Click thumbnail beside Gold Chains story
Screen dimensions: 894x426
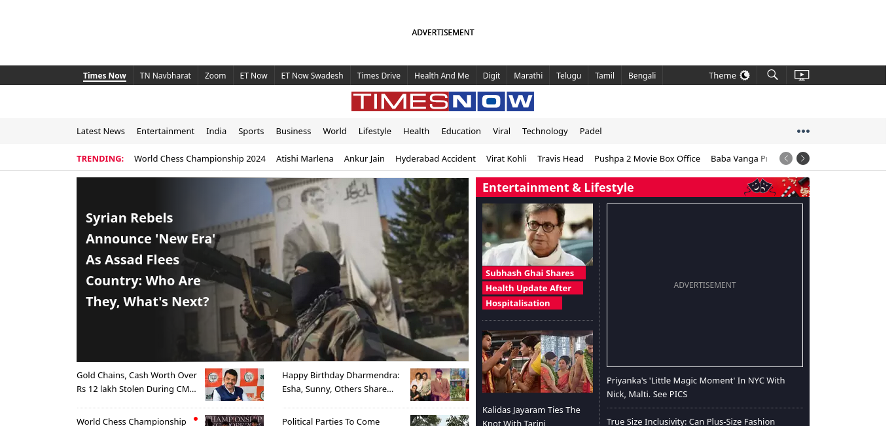[x=234, y=385]
